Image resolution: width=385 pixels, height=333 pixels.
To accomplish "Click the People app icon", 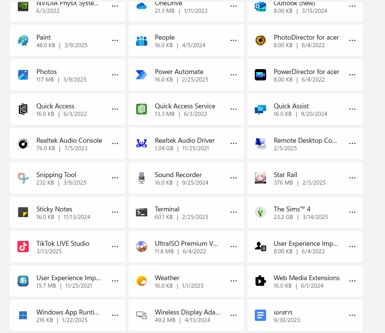I will 142,41.
